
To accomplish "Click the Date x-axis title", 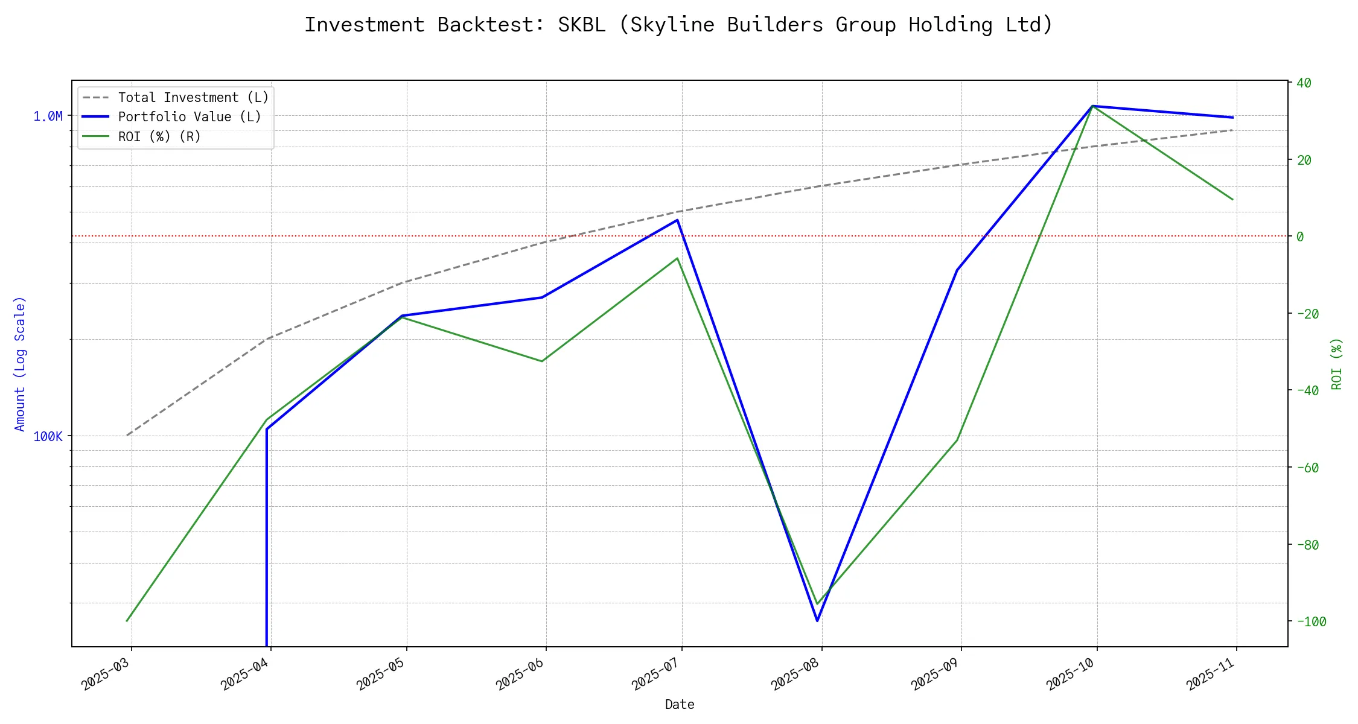I will point(680,704).
